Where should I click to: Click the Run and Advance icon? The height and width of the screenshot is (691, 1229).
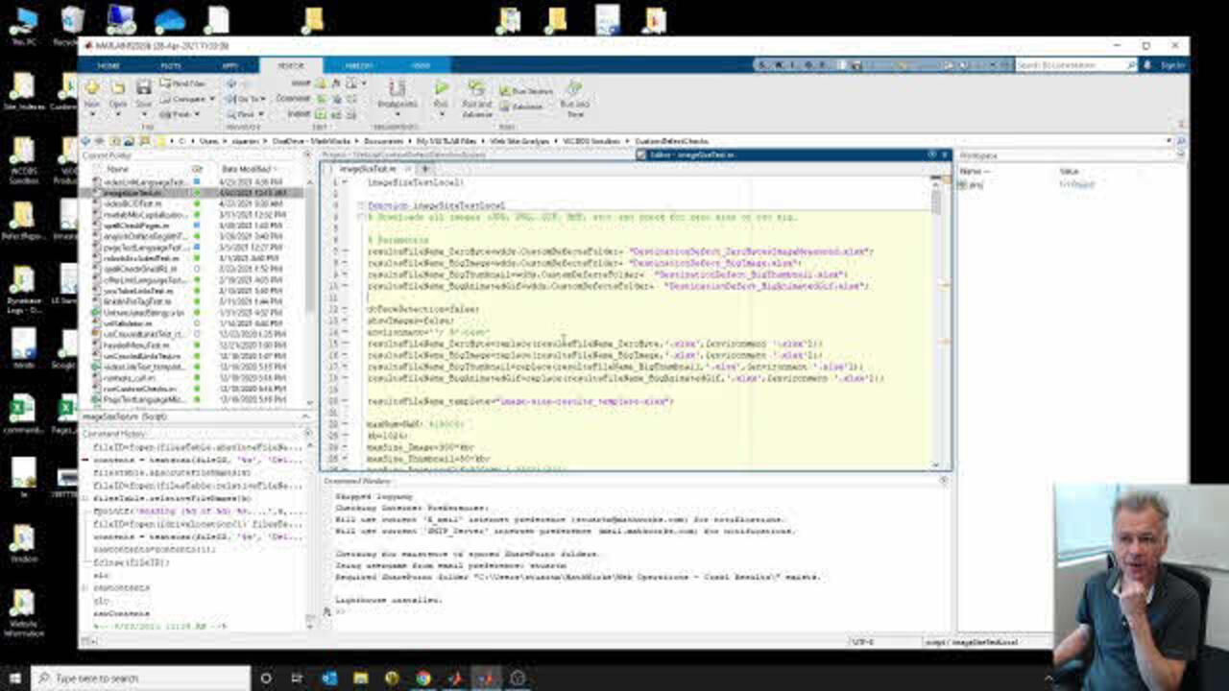476,89
